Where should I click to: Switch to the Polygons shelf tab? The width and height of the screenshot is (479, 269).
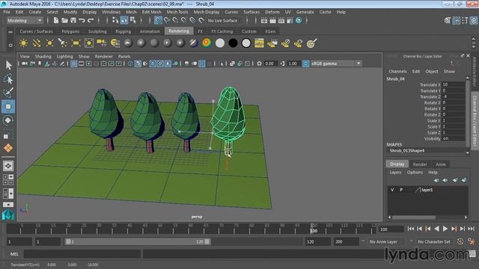pyautogui.click(x=70, y=31)
